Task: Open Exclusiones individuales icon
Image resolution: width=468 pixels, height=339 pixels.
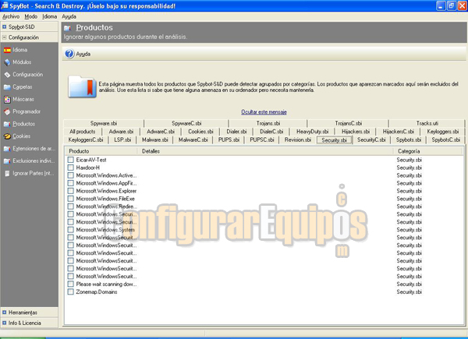Action: tap(7, 161)
